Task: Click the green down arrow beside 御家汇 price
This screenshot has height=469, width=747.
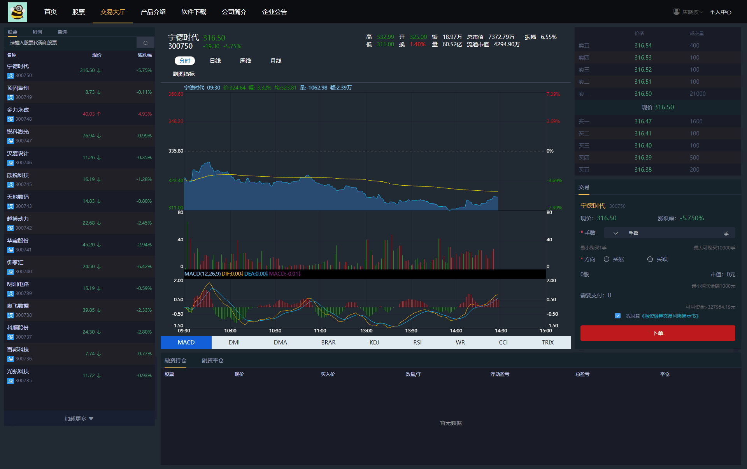Action: coord(99,267)
